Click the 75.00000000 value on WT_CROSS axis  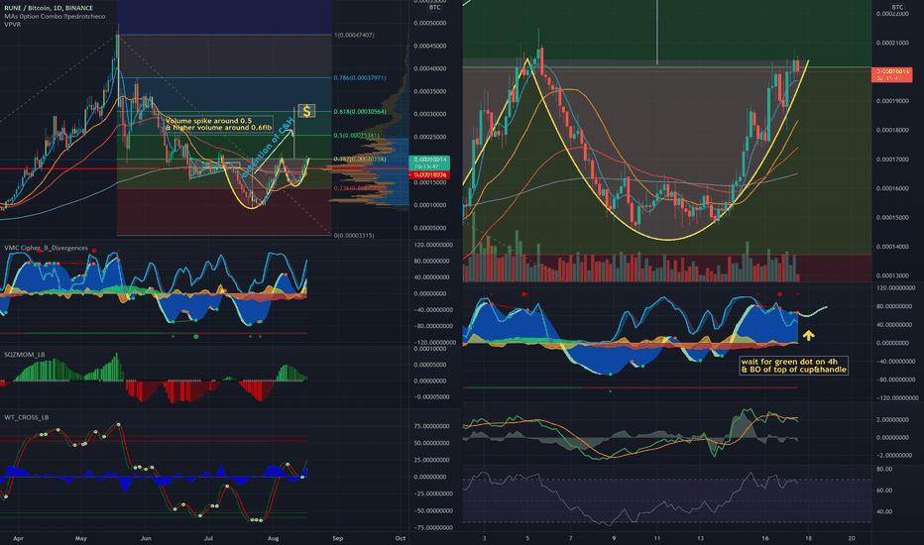pos(433,426)
